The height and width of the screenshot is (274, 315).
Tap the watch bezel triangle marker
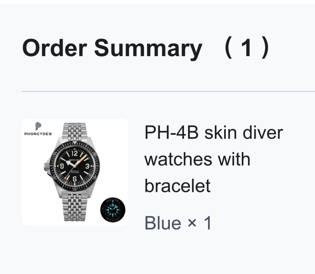click(75, 143)
